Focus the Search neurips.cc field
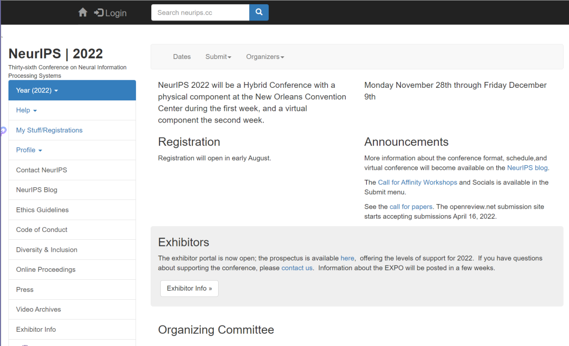Viewport: 569px width, 346px height. click(x=200, y=12)
